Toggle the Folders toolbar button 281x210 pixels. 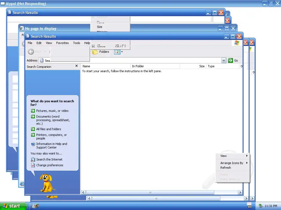coord(101,52)
